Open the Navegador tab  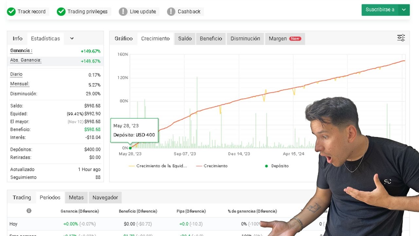click(x=105, y=197)
